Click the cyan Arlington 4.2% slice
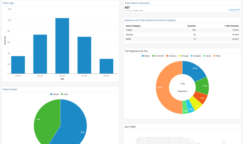 190,107
